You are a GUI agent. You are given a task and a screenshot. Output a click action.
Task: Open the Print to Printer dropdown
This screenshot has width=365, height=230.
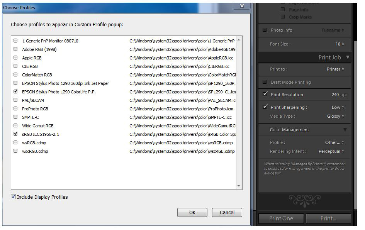point(334,69)
